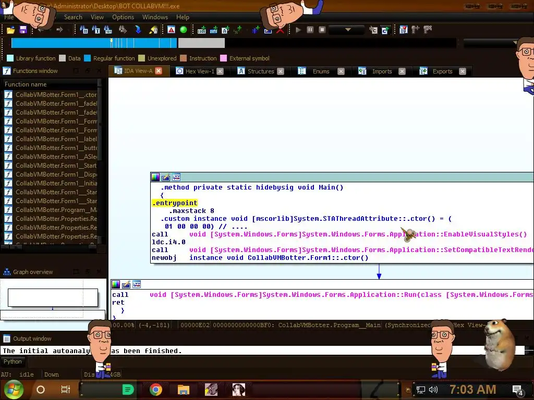
Task: Open the debugger selection dropdown
Action: (x=347, y=30)
